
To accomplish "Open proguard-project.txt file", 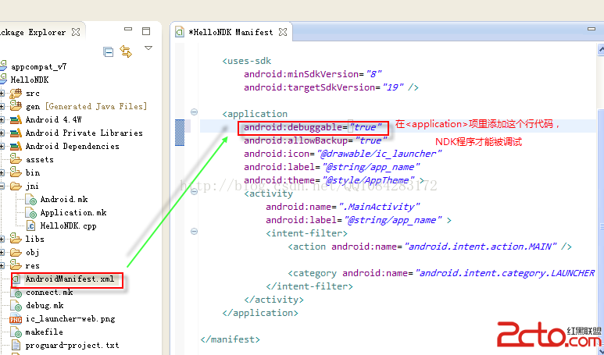I will (72, 345).
